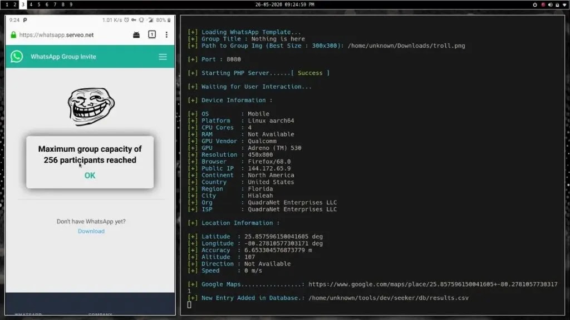Click the phone battery 80% indicator
Screen dimensions: 570x320
click(164, 20)
